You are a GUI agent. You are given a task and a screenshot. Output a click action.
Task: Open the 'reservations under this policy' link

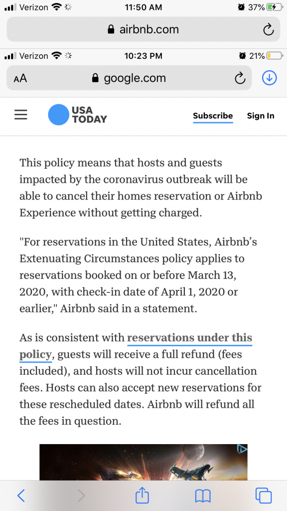136,346
